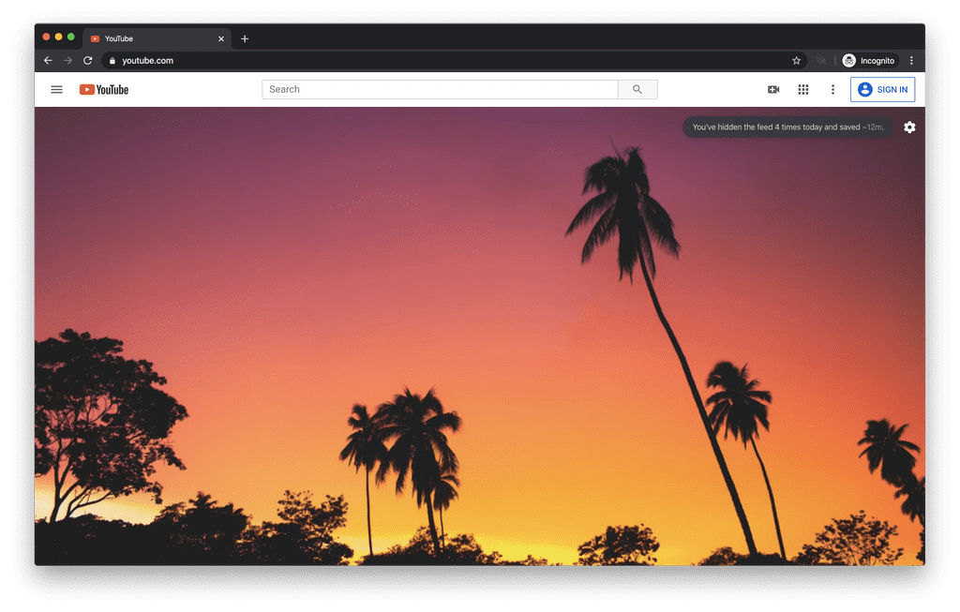960x612 pixels.
Task: Click the Incognito profile indicator
Action: click(869, 61)
